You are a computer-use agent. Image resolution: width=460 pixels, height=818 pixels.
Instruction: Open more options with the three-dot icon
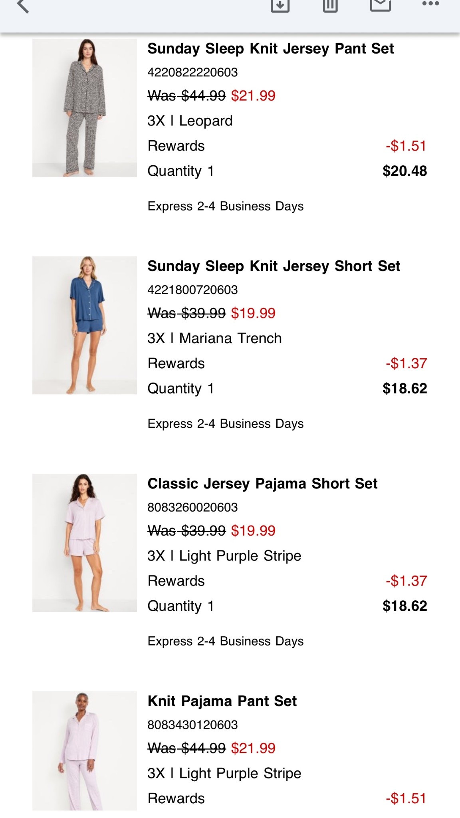click(x=430, y=6)
